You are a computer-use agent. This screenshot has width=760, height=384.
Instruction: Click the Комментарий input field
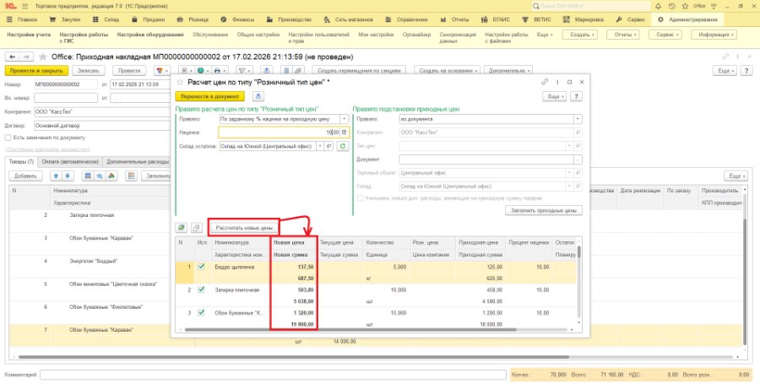(x=274, y=375)
